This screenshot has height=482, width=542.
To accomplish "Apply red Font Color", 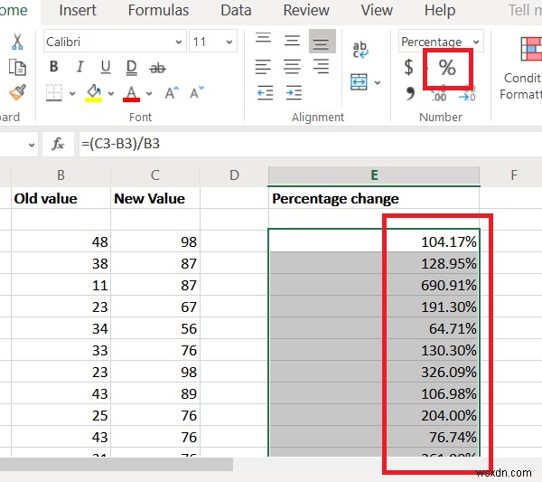I will click(x=131, y=93).
